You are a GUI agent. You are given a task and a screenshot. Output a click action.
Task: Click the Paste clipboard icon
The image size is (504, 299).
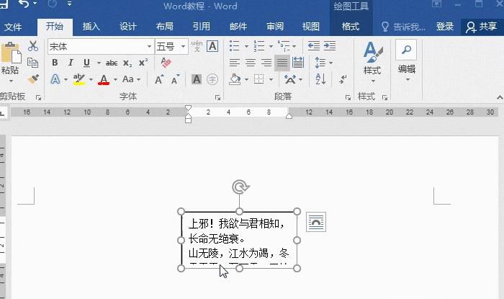click(x=11, y=53)
